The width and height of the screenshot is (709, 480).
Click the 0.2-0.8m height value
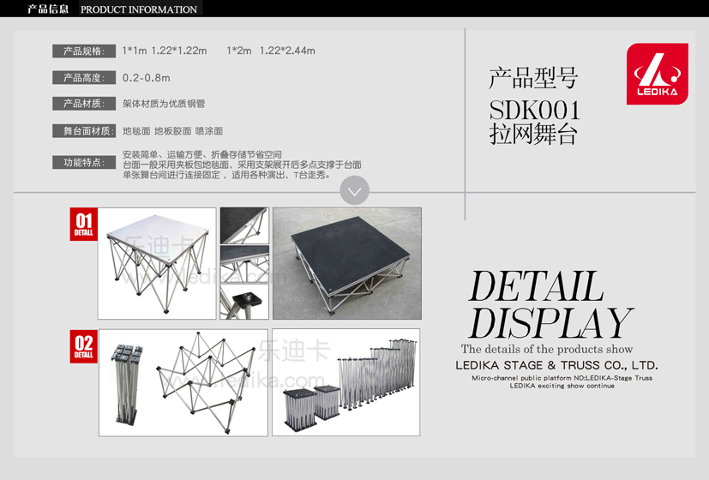point(146,78)
